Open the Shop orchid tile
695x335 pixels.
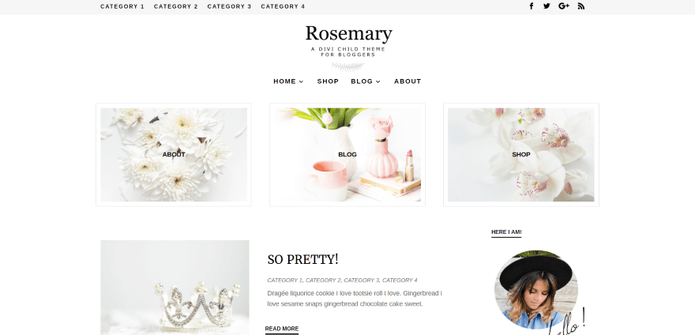point(521,155)
